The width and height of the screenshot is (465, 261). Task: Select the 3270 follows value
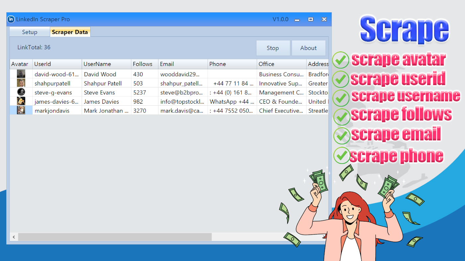point(144,111)
